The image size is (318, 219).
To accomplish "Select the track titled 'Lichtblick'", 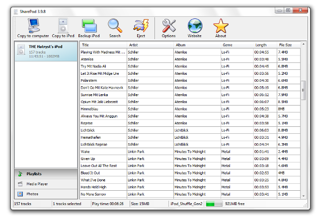I will [x=190, y=130].
